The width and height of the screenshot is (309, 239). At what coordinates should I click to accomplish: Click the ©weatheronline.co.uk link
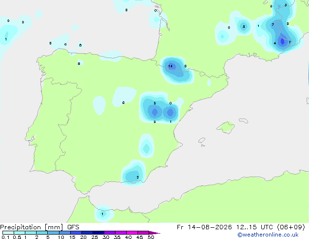point(268,235)
